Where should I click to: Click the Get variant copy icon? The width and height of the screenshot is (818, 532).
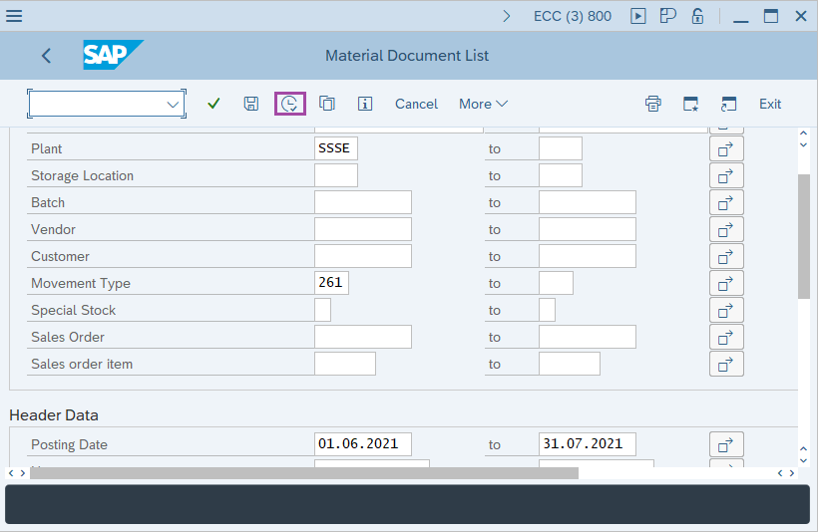coord(327,104)
